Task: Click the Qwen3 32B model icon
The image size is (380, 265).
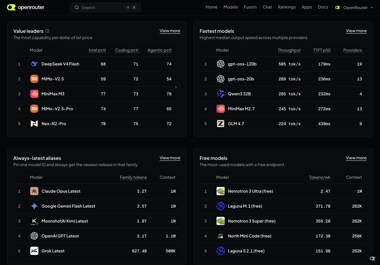Action: tap(220, 94)
